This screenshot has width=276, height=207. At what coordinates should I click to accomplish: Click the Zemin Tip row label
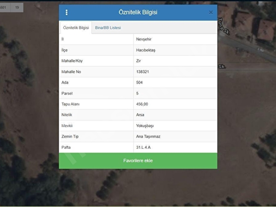[x=70, y=136]
